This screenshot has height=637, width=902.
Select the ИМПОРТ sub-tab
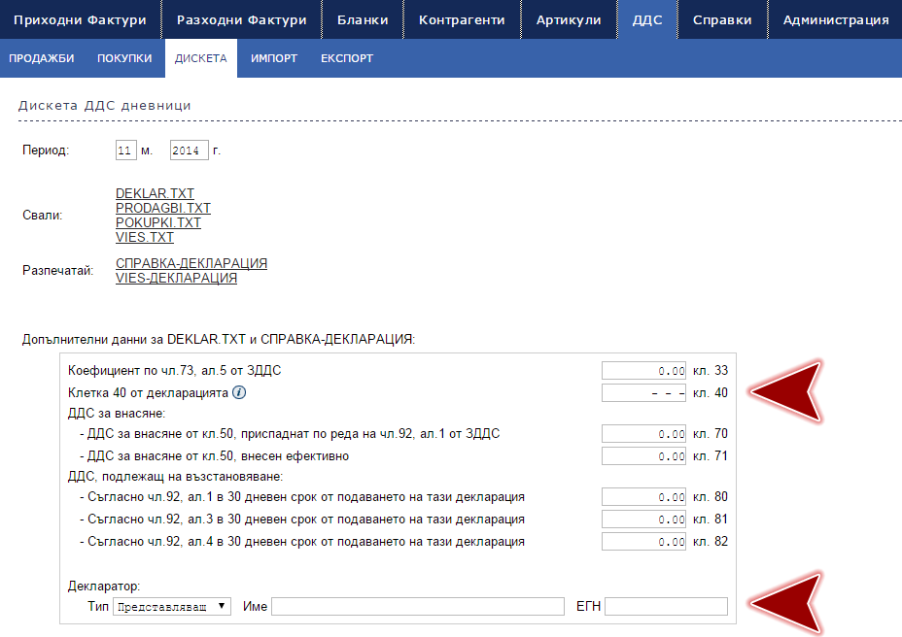(x=274, y=58)
